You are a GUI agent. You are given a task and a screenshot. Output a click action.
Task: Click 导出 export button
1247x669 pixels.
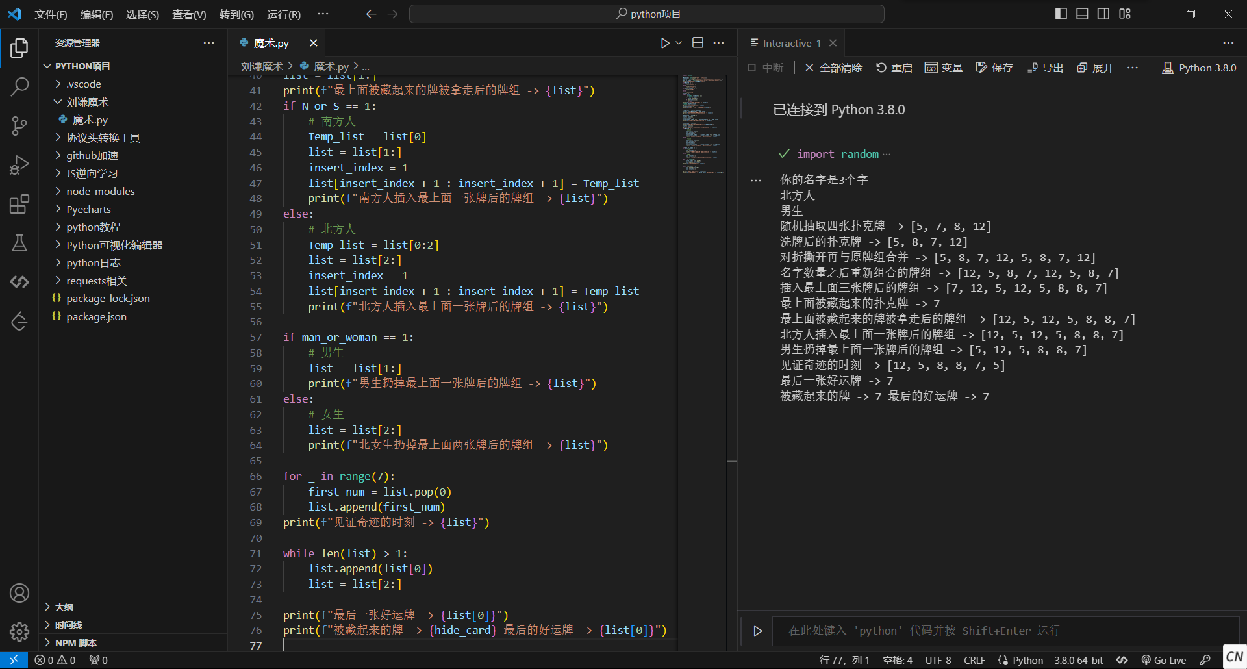[1045, 68]
